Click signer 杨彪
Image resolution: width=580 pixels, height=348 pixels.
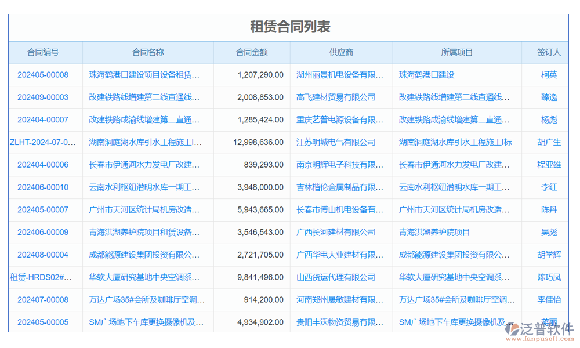click(549, 120)
